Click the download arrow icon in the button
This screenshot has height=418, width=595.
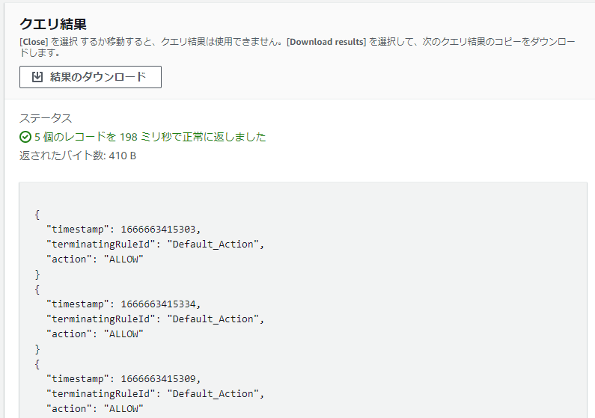click(x=37, y=77)
